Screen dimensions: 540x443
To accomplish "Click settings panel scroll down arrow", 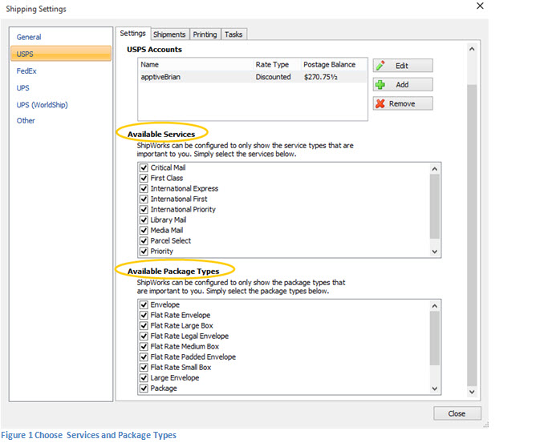I will (x=472, y=392).
